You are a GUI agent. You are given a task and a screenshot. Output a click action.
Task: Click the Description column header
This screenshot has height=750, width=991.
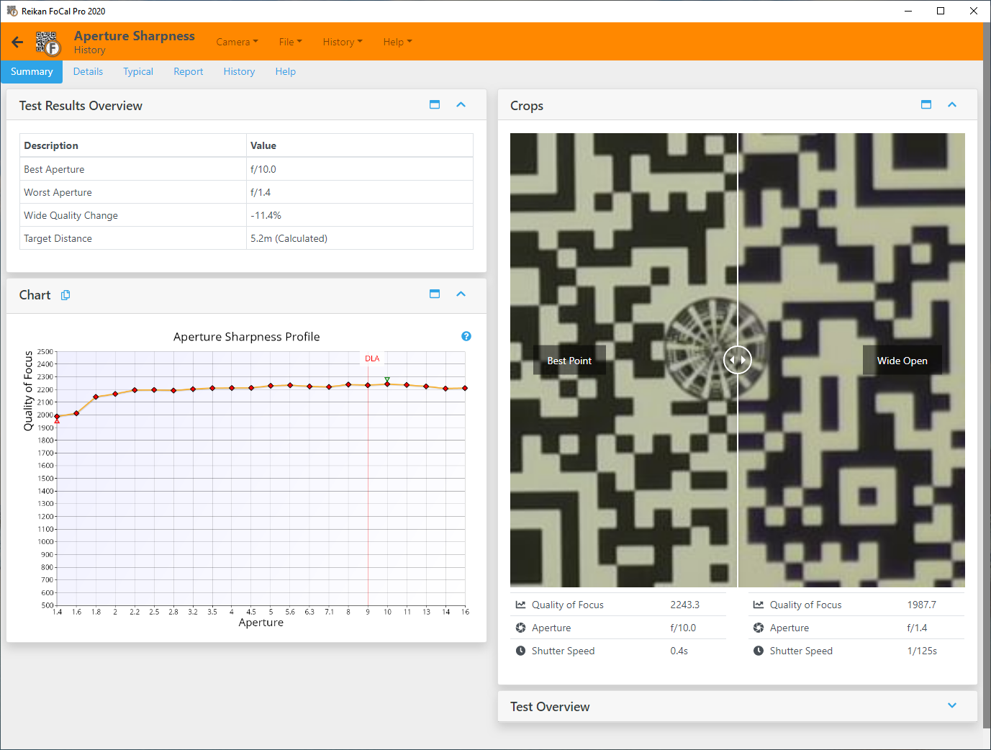click(133, 145)
